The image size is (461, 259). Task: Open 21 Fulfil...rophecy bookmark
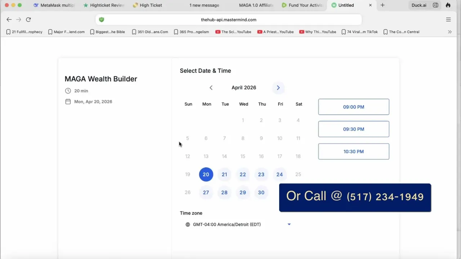tap(24, 32)
